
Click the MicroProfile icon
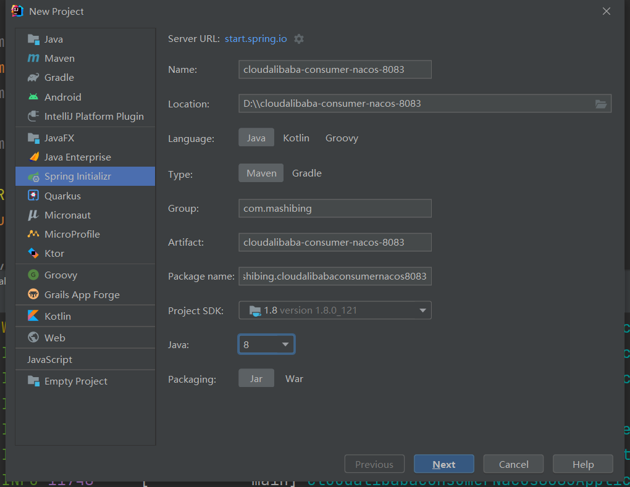coord(33,234)
